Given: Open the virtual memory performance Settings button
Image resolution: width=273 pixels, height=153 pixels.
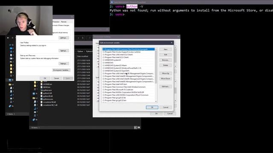Looking at the screenshot, I should coord(64,38).
